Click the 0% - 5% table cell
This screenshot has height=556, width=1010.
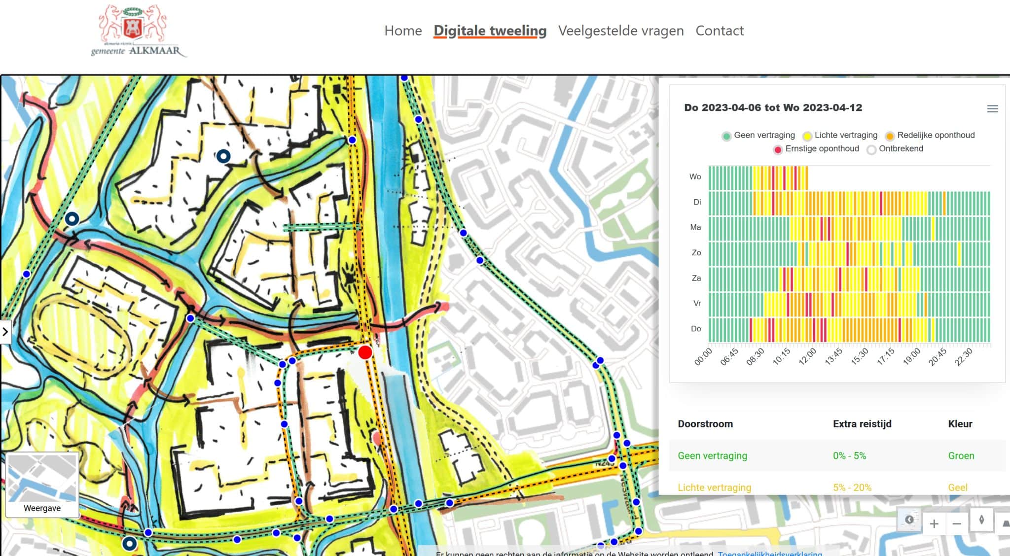[849, 456]
